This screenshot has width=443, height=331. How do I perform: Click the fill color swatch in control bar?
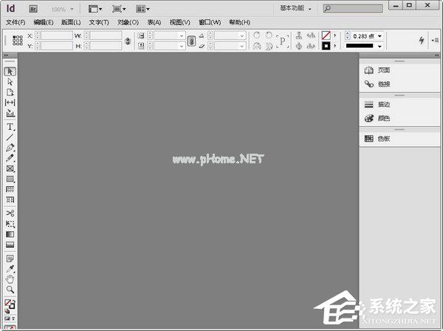326,35
